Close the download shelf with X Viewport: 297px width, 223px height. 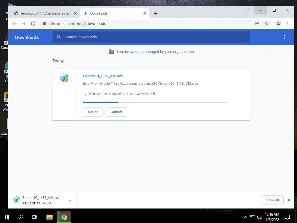click(289, 200)
